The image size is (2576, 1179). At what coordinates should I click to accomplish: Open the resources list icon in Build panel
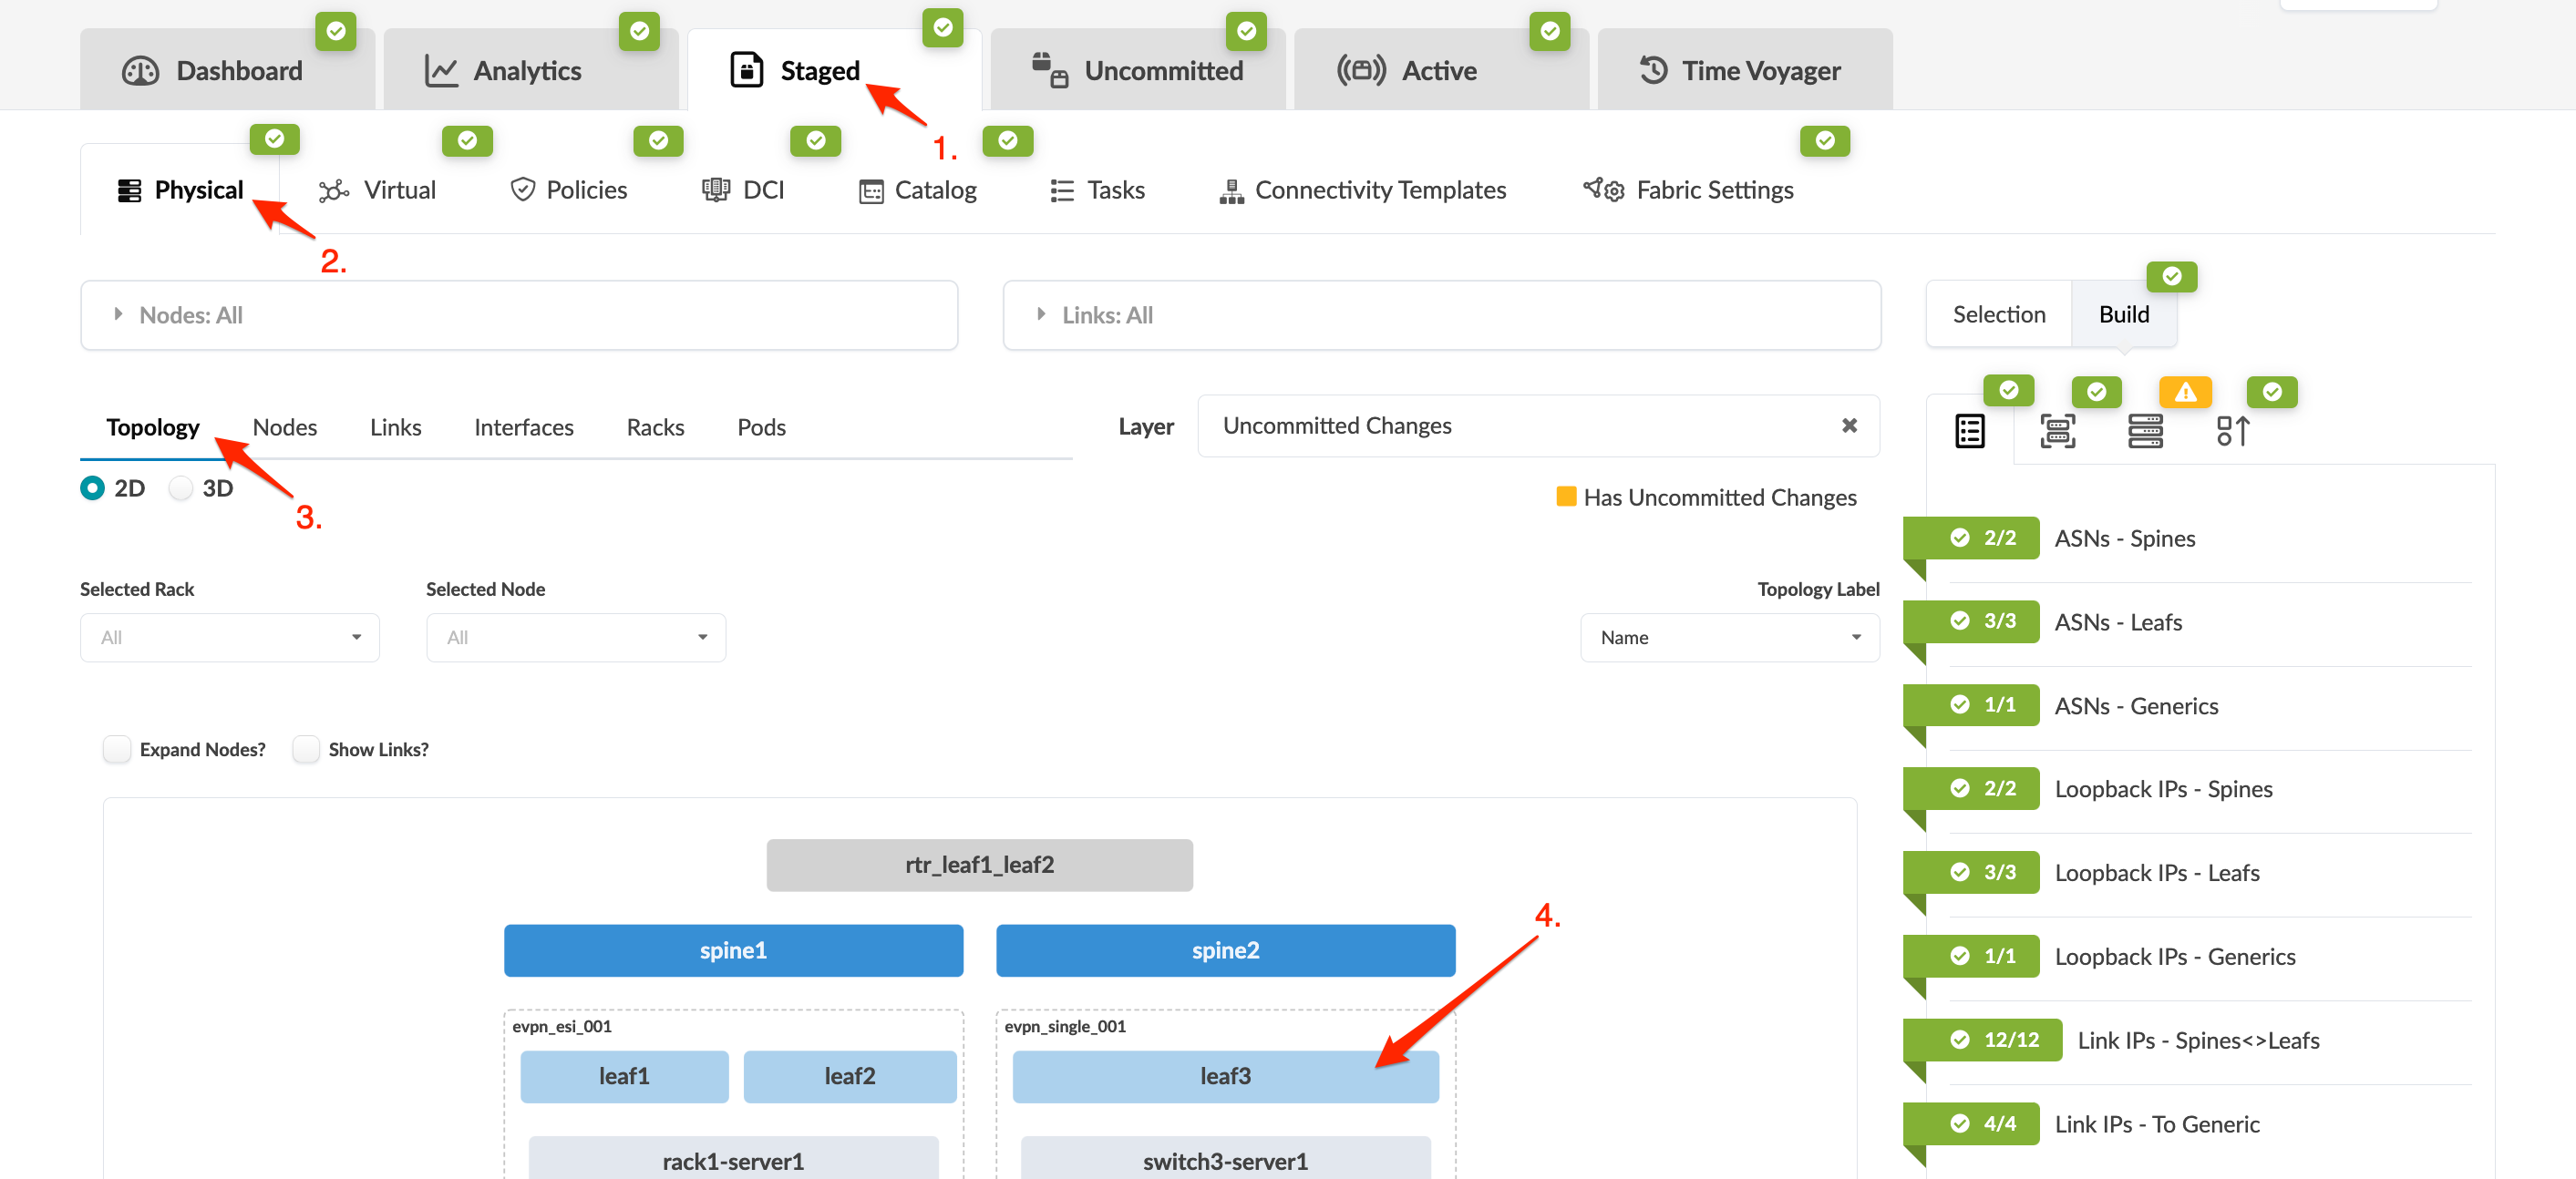point(1969,432)
